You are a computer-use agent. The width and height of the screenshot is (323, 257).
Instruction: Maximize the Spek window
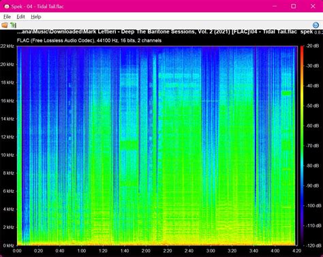click(x=294, y=6)
